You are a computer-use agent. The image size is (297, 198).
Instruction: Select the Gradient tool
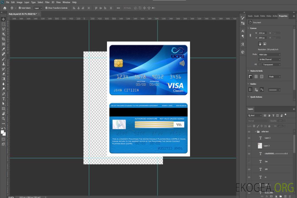[3, 79]
